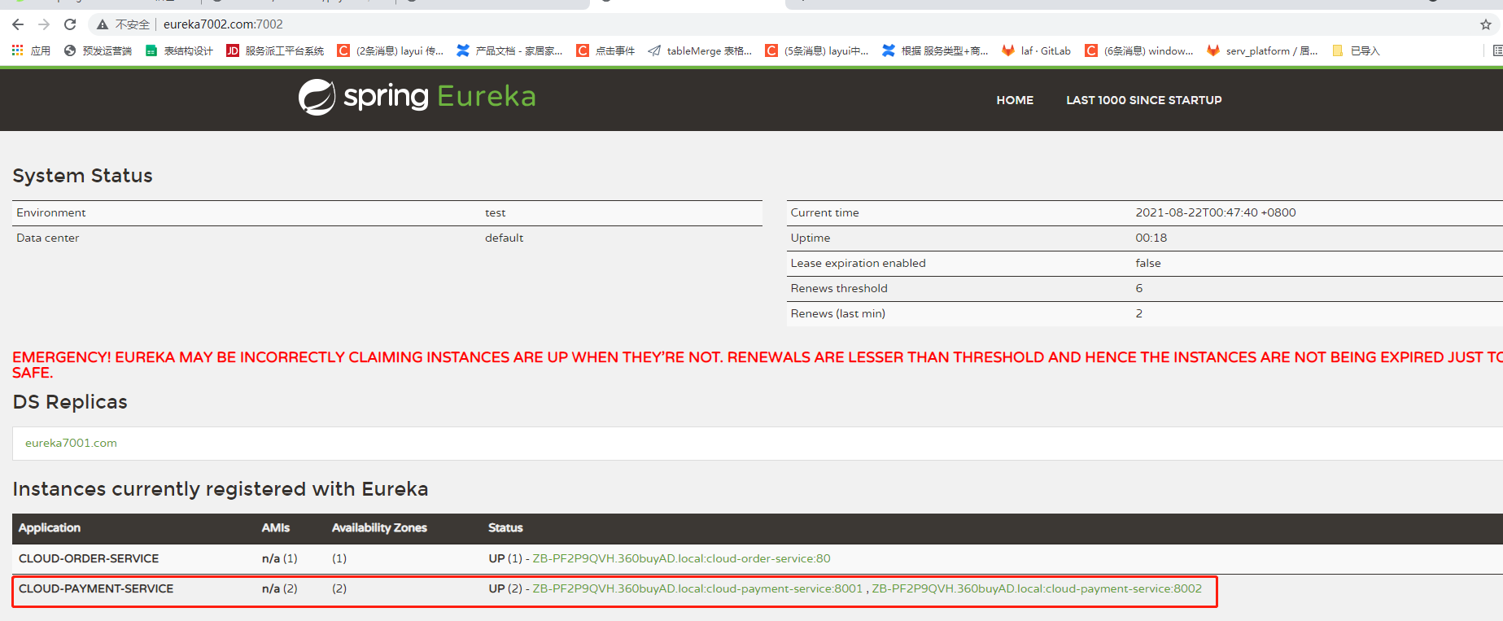
Task: Click the AMIs column header
Action: 276,527
